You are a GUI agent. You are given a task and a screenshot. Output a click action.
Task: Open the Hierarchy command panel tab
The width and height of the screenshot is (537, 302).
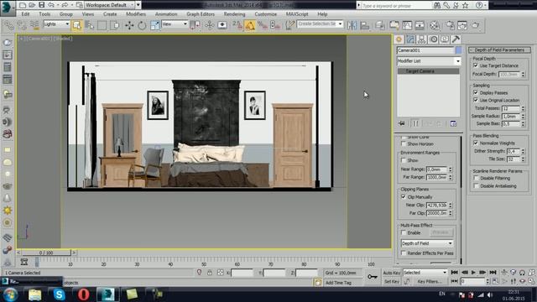[421, 39]
